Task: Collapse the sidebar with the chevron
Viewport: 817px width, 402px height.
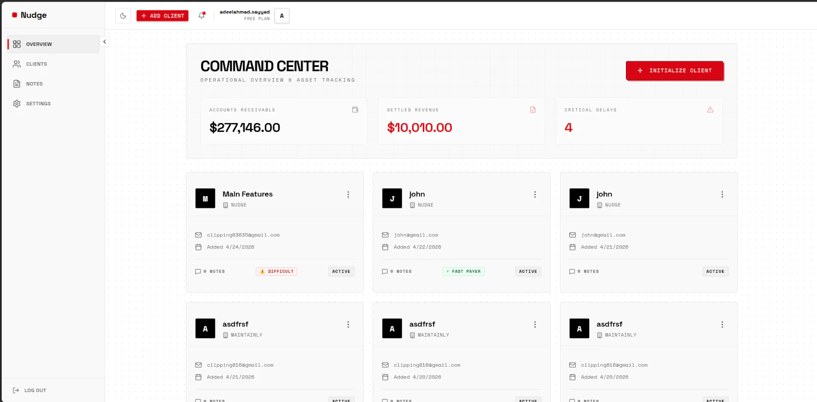Action: [x=105, y=42]
